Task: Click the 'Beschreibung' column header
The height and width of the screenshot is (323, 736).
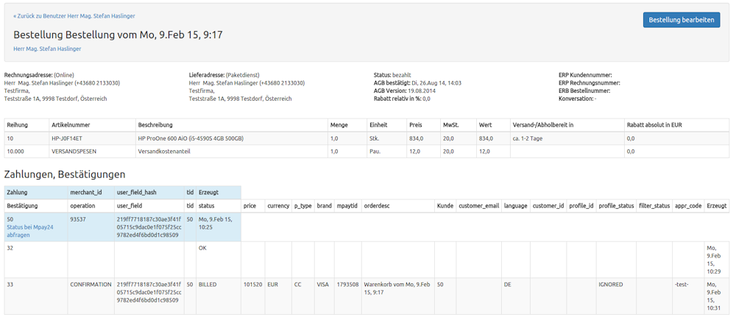Action: click(156, 125)
